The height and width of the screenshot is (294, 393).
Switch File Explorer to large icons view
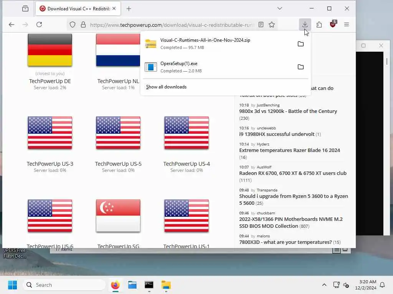(345, 250)
